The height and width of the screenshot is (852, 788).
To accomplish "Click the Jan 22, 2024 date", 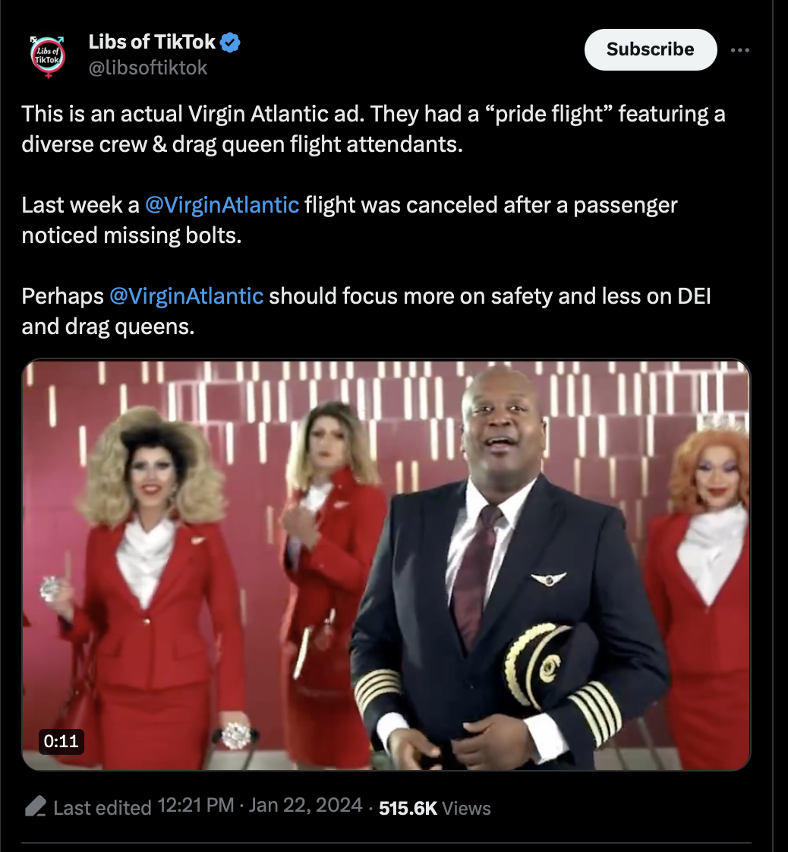I will click(x=305, y=805).
